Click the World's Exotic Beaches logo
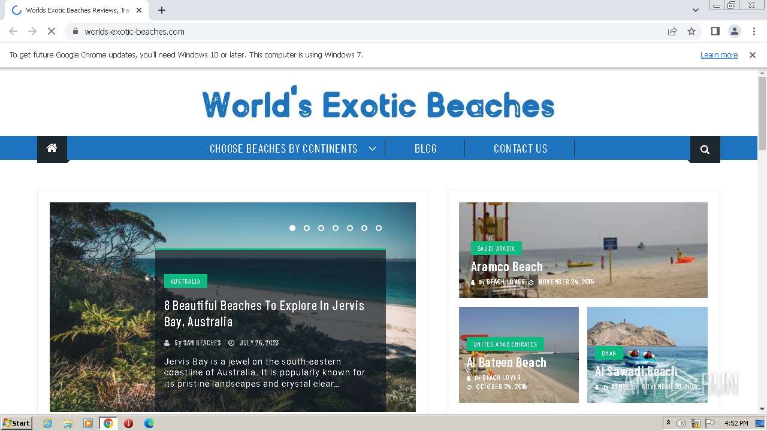This screenshot has width=767, height=431. tap(378, 103)
